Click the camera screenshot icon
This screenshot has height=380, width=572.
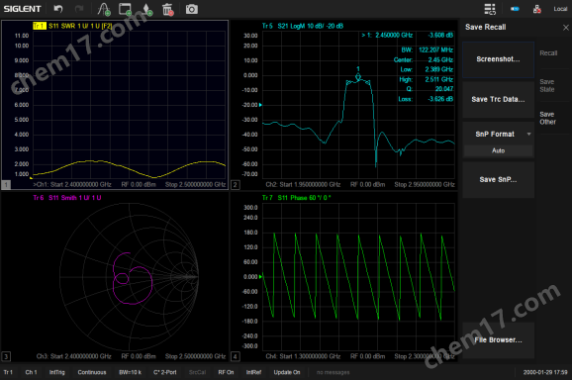[x=192, y=9]
